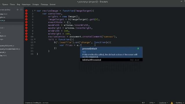
Task: Click window.innerWidth on line 6
Action: [x=76, y=25]
